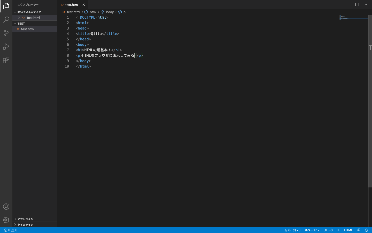Click the split editor right icon
Image resolution: width=372 pixels, height=233 pixels.
(x=357, y=5)
